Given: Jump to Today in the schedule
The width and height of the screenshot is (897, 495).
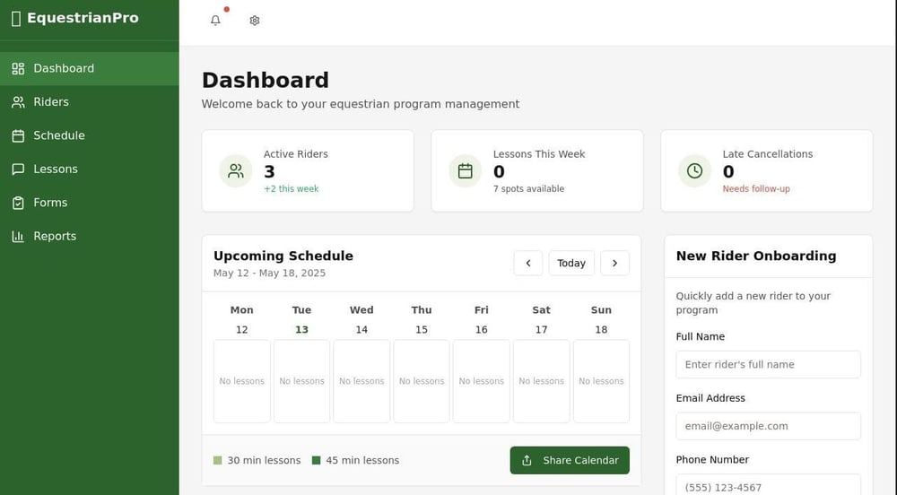Looking at the screenshot, I should [571, 263].
